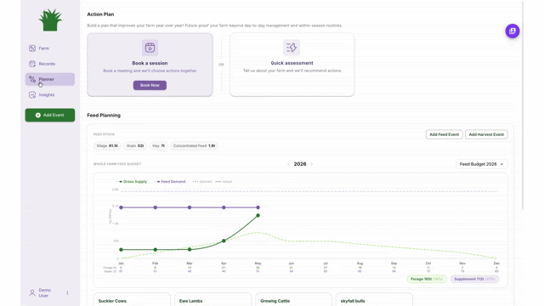Click the Supplement 712t summary badge
Viewport: 544px width, 306px height.
[x=474, y=279]
